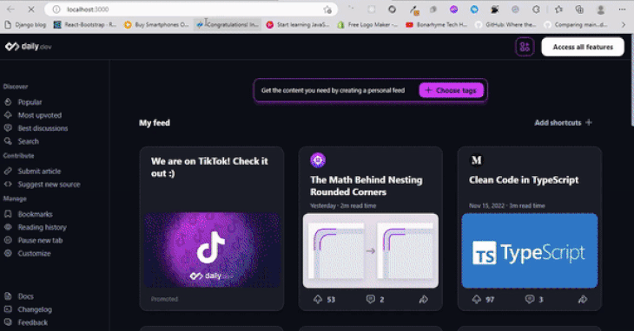Click the browser profile avatar

click(601, 10)
